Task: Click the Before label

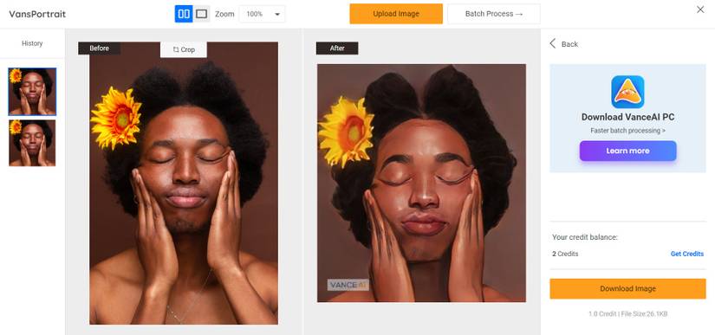Action: (100, 48)
